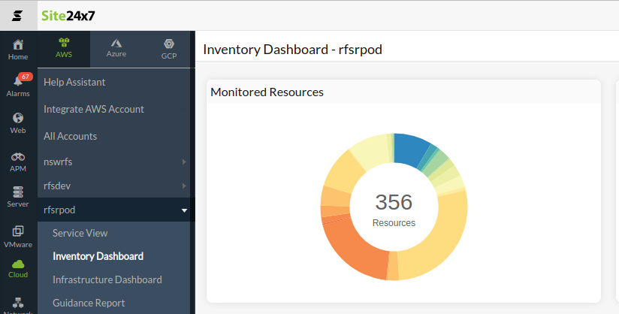Viewport: 619px width, 314px height.
Task: Select the Cloud module icon
Action: (x=18, y=264)
